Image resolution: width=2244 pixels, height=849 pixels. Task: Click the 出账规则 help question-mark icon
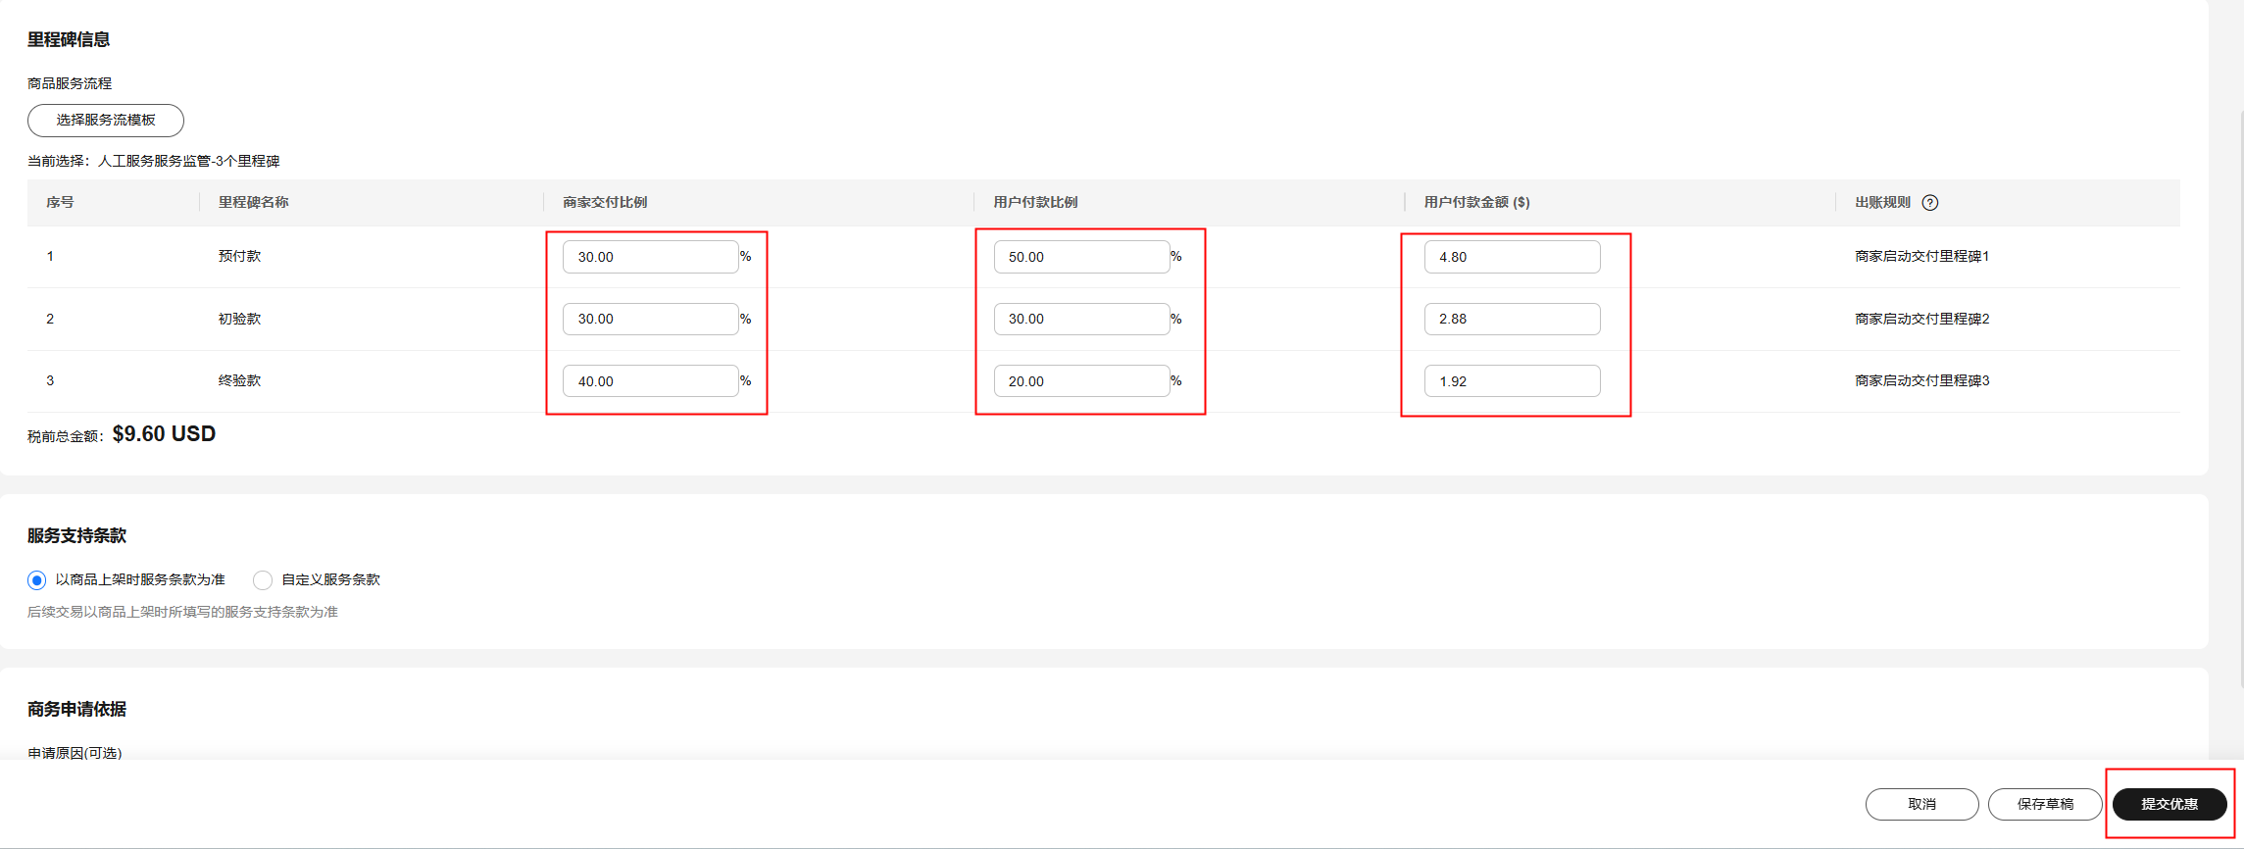(1929, 203)
